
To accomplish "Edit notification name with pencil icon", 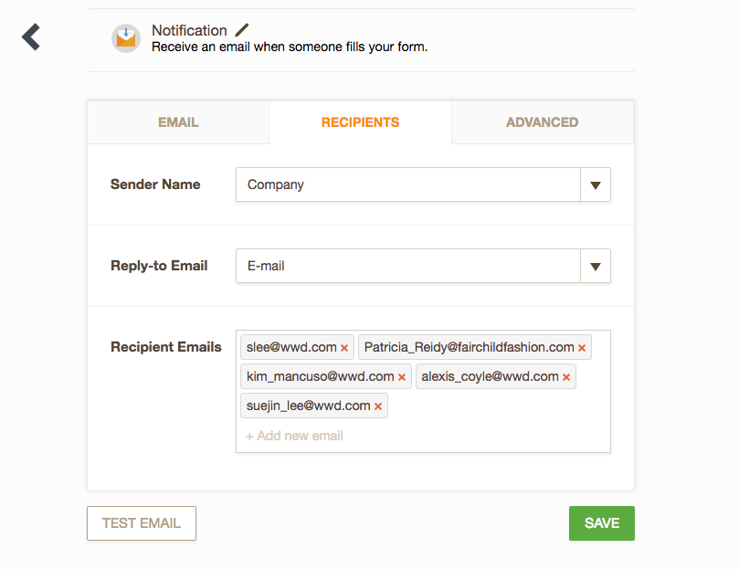I will pos(241,30).
